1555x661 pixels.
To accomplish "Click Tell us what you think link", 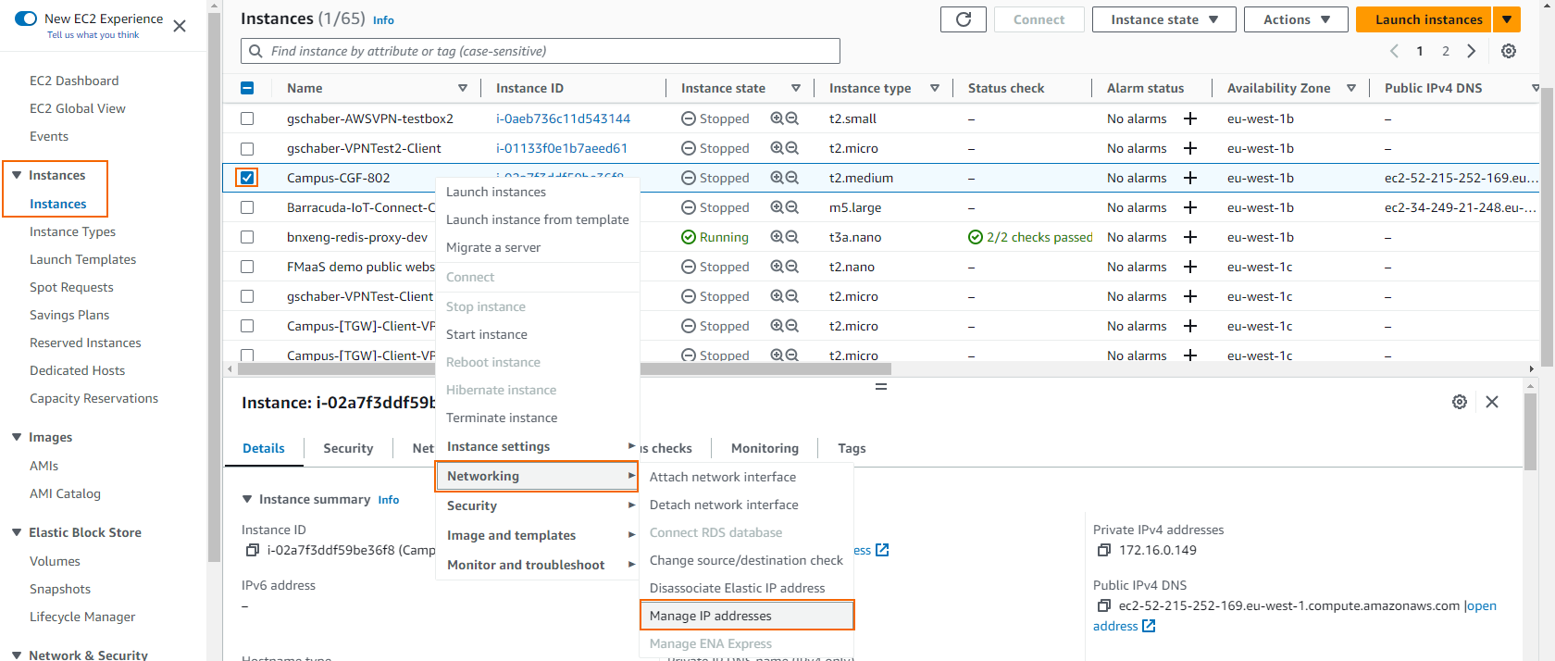I will pyautogui.click(x=93, y=35).
